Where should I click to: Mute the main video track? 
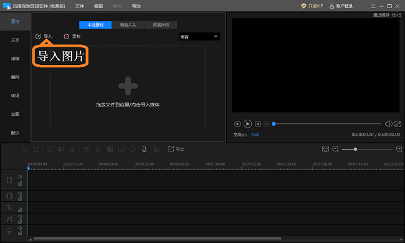20,176
